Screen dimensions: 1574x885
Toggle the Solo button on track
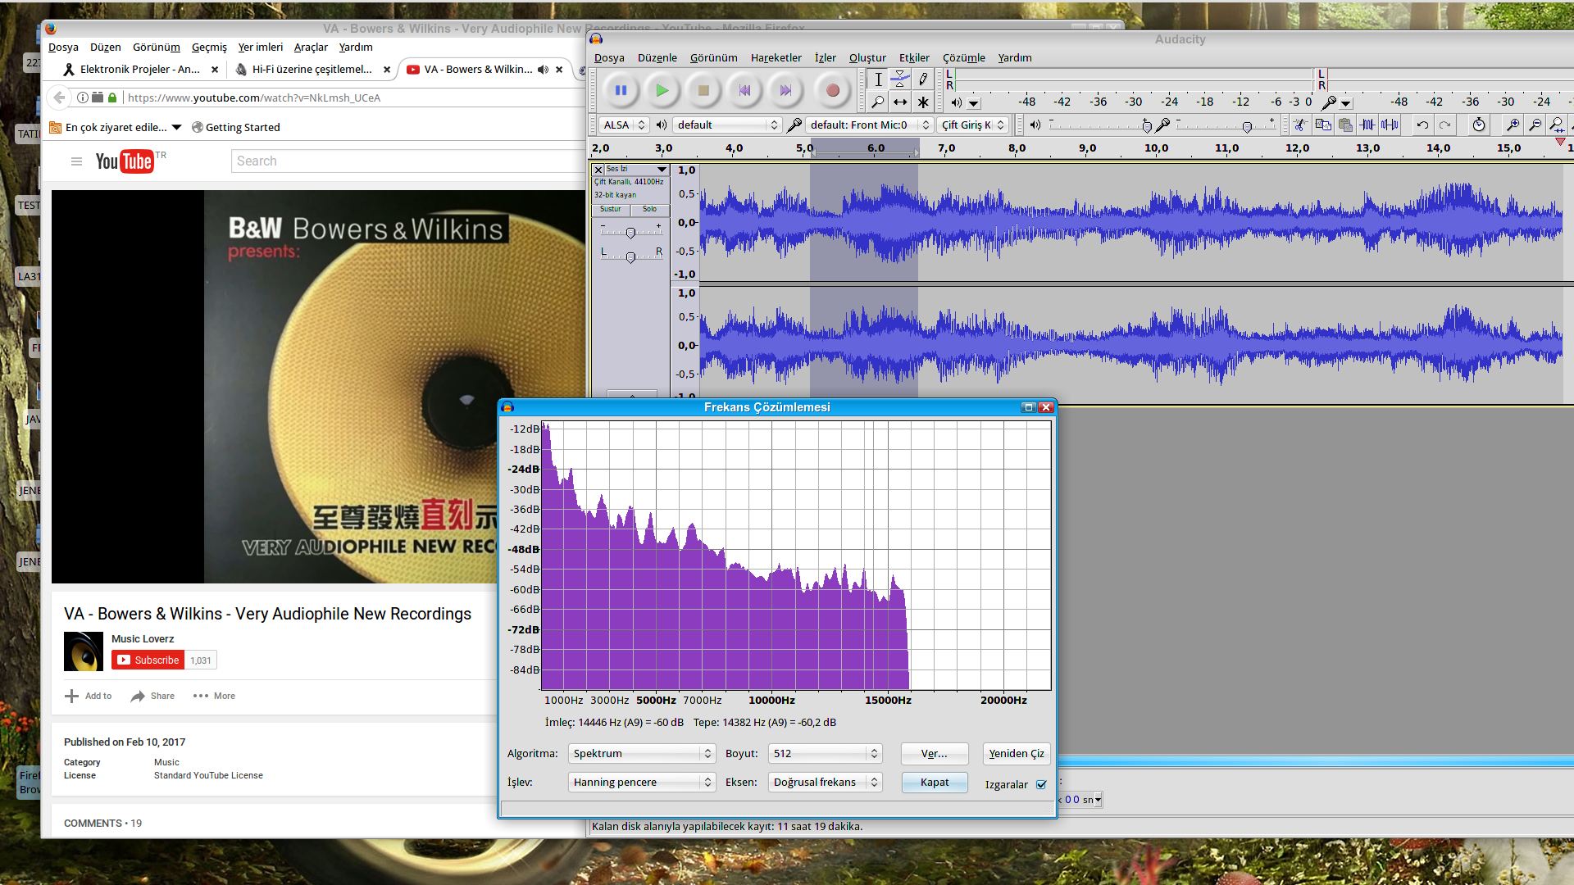coord(649,210)
